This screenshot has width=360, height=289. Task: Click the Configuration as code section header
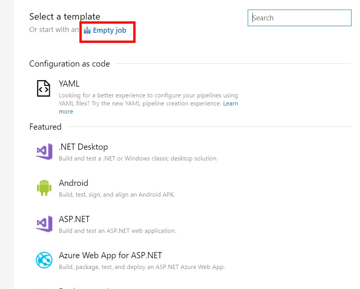tap(70, 63)
